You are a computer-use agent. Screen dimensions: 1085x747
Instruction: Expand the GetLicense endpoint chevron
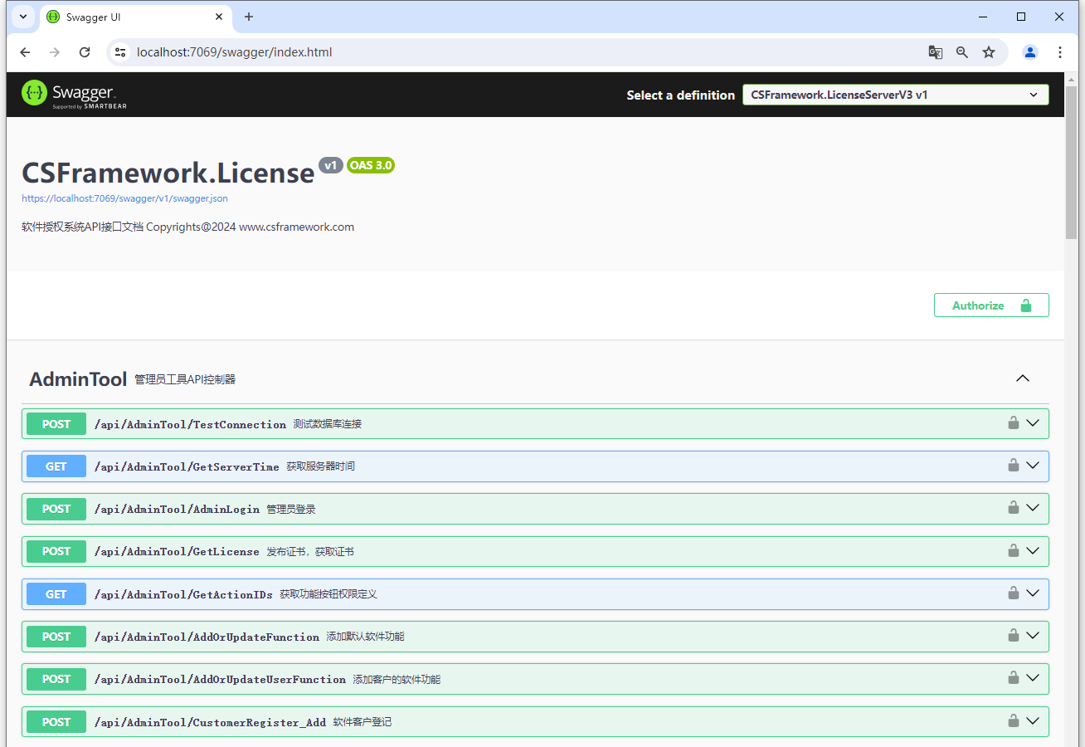1033,550
